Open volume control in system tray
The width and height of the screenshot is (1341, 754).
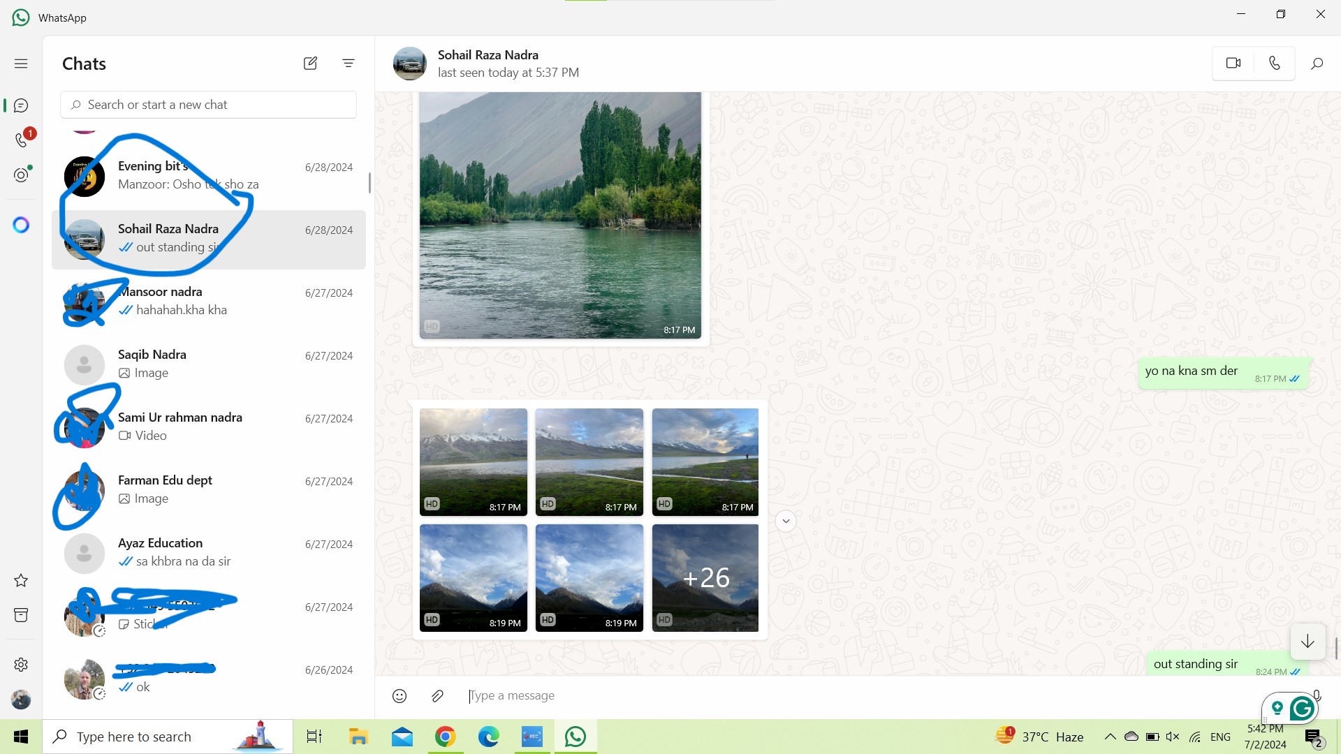click(1173, 737)
